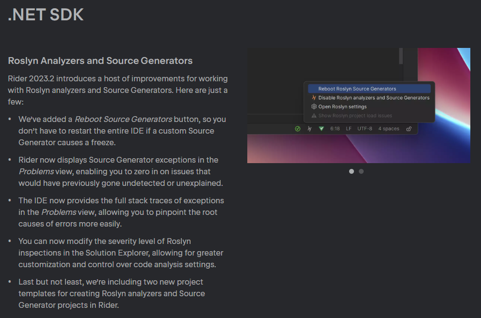Click the warning triangle icon in the menu

click(x=314, y=116)
